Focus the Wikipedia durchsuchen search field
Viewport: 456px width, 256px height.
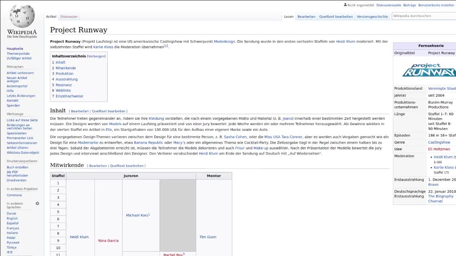[424, 16]
